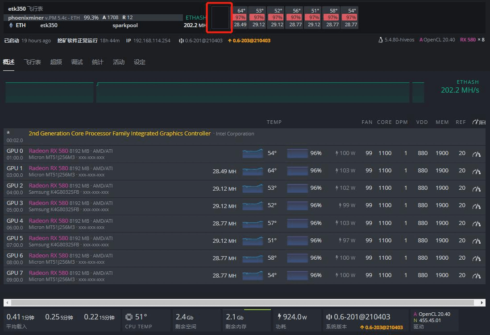Open the wrench icon on the GPU 7 row
This screenshot has height=335, width=490.
(x=477, y=275)
